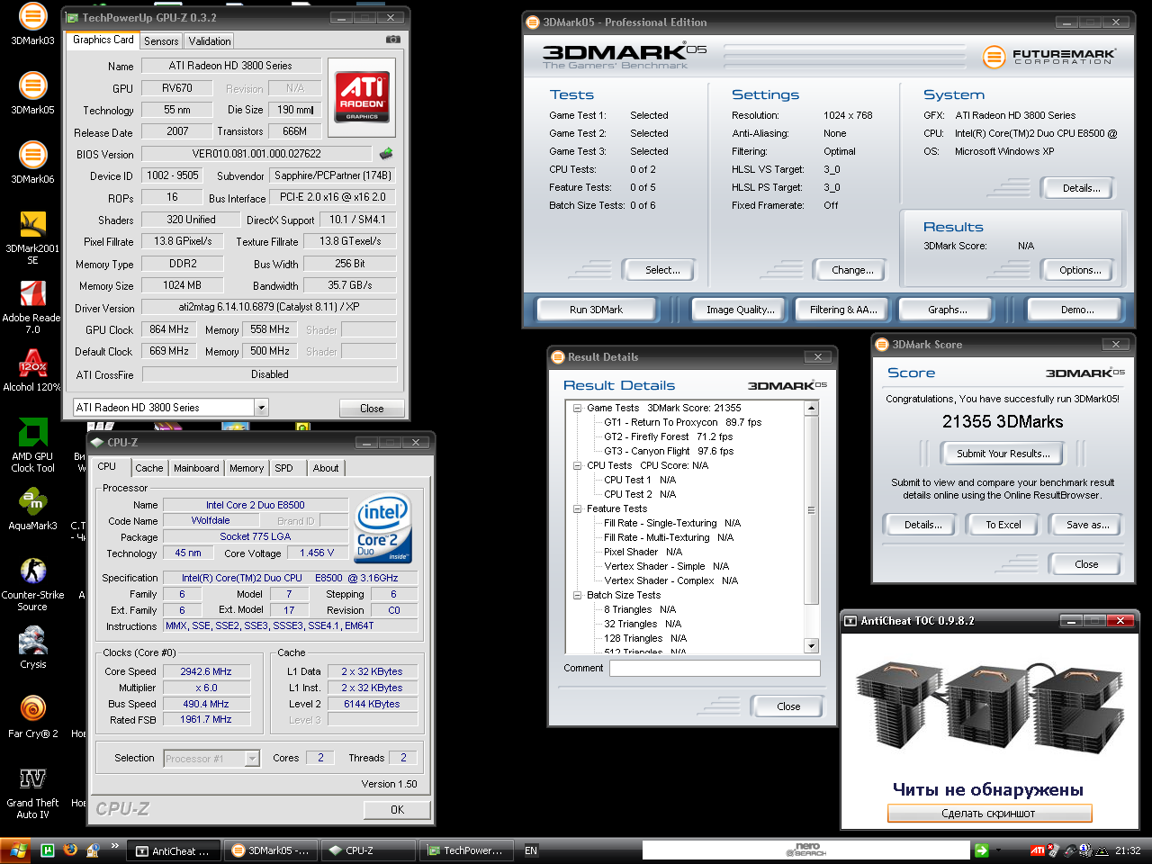
Task: Switch to the Sensors tab in GPU-Z
Action: [x=161, y=41]
